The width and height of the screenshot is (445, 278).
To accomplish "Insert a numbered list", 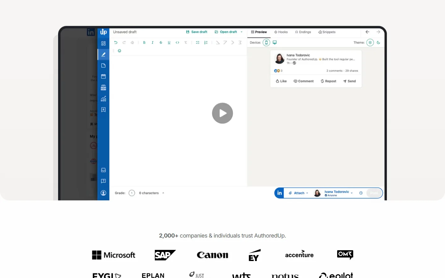I will (x=206, y=43).
